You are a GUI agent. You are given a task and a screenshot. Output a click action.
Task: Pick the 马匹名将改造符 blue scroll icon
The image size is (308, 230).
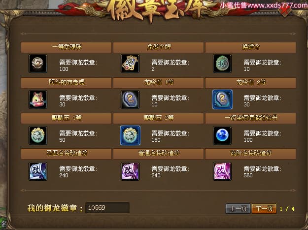pos(38,171)
